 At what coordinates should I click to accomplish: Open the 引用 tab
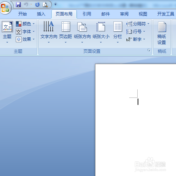tap(87, 14)
